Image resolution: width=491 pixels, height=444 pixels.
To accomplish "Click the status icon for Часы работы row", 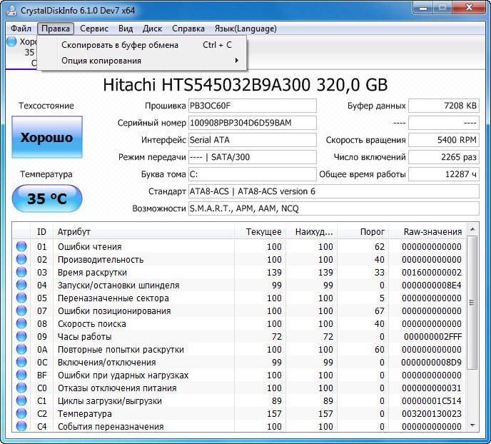I will (21, 337).
